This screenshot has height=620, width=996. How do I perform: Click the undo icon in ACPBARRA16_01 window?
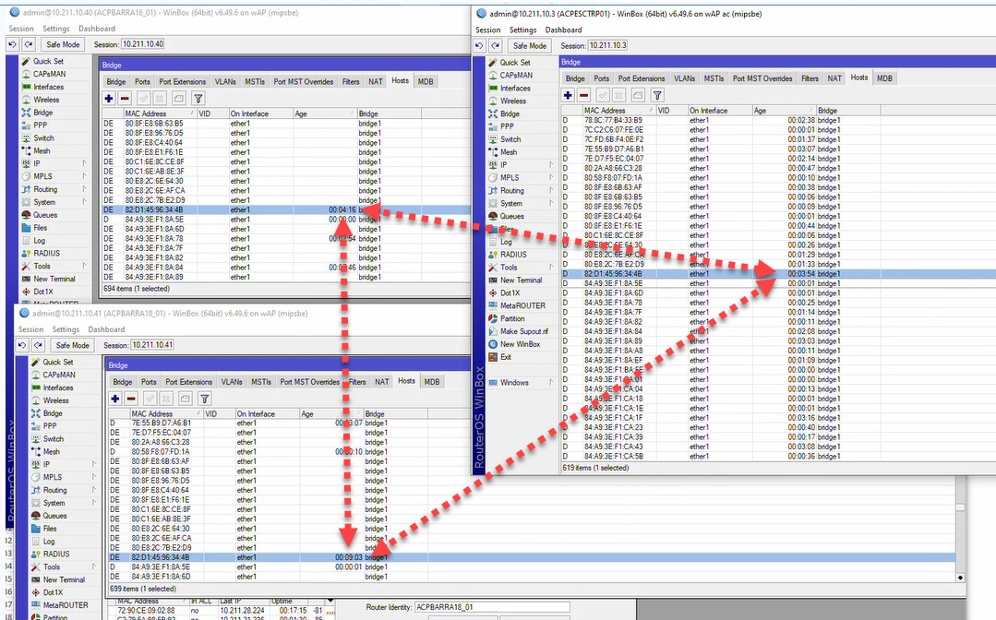click(13, 44)
